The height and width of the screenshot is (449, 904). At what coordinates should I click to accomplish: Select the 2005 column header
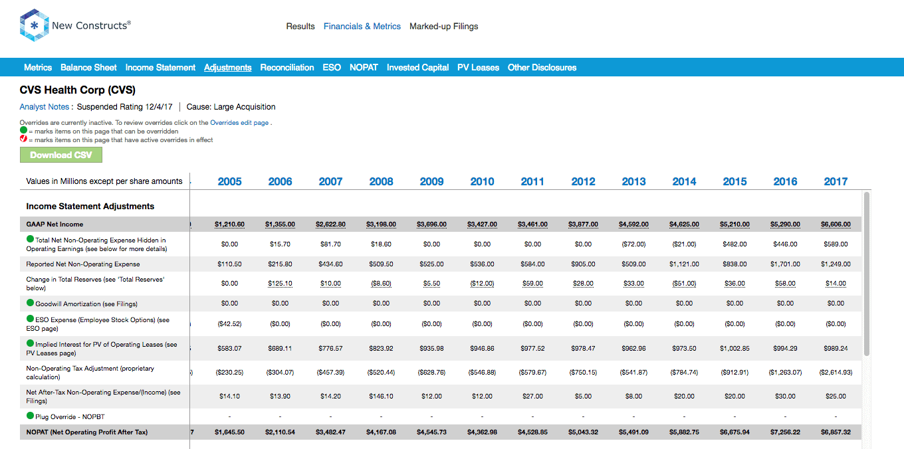[x=230, y=181]
